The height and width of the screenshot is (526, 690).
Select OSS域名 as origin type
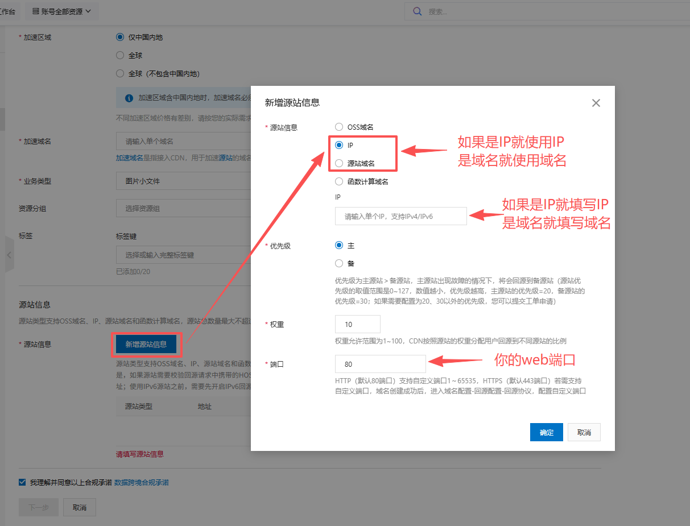tap(339, 127)
